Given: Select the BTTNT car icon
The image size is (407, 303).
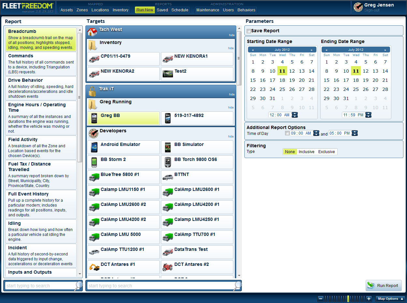Looking at the screenshot, I should 168,177.
